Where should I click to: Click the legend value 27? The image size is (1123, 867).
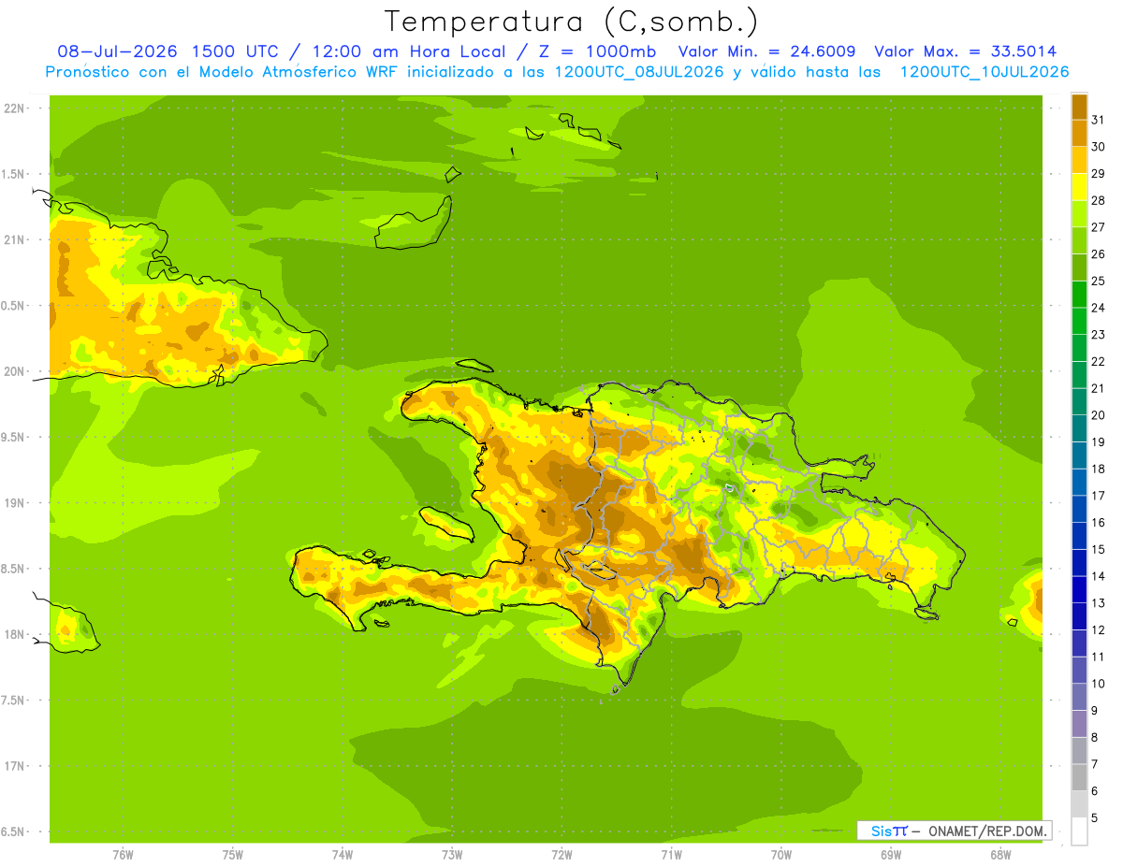point(1099,227)
